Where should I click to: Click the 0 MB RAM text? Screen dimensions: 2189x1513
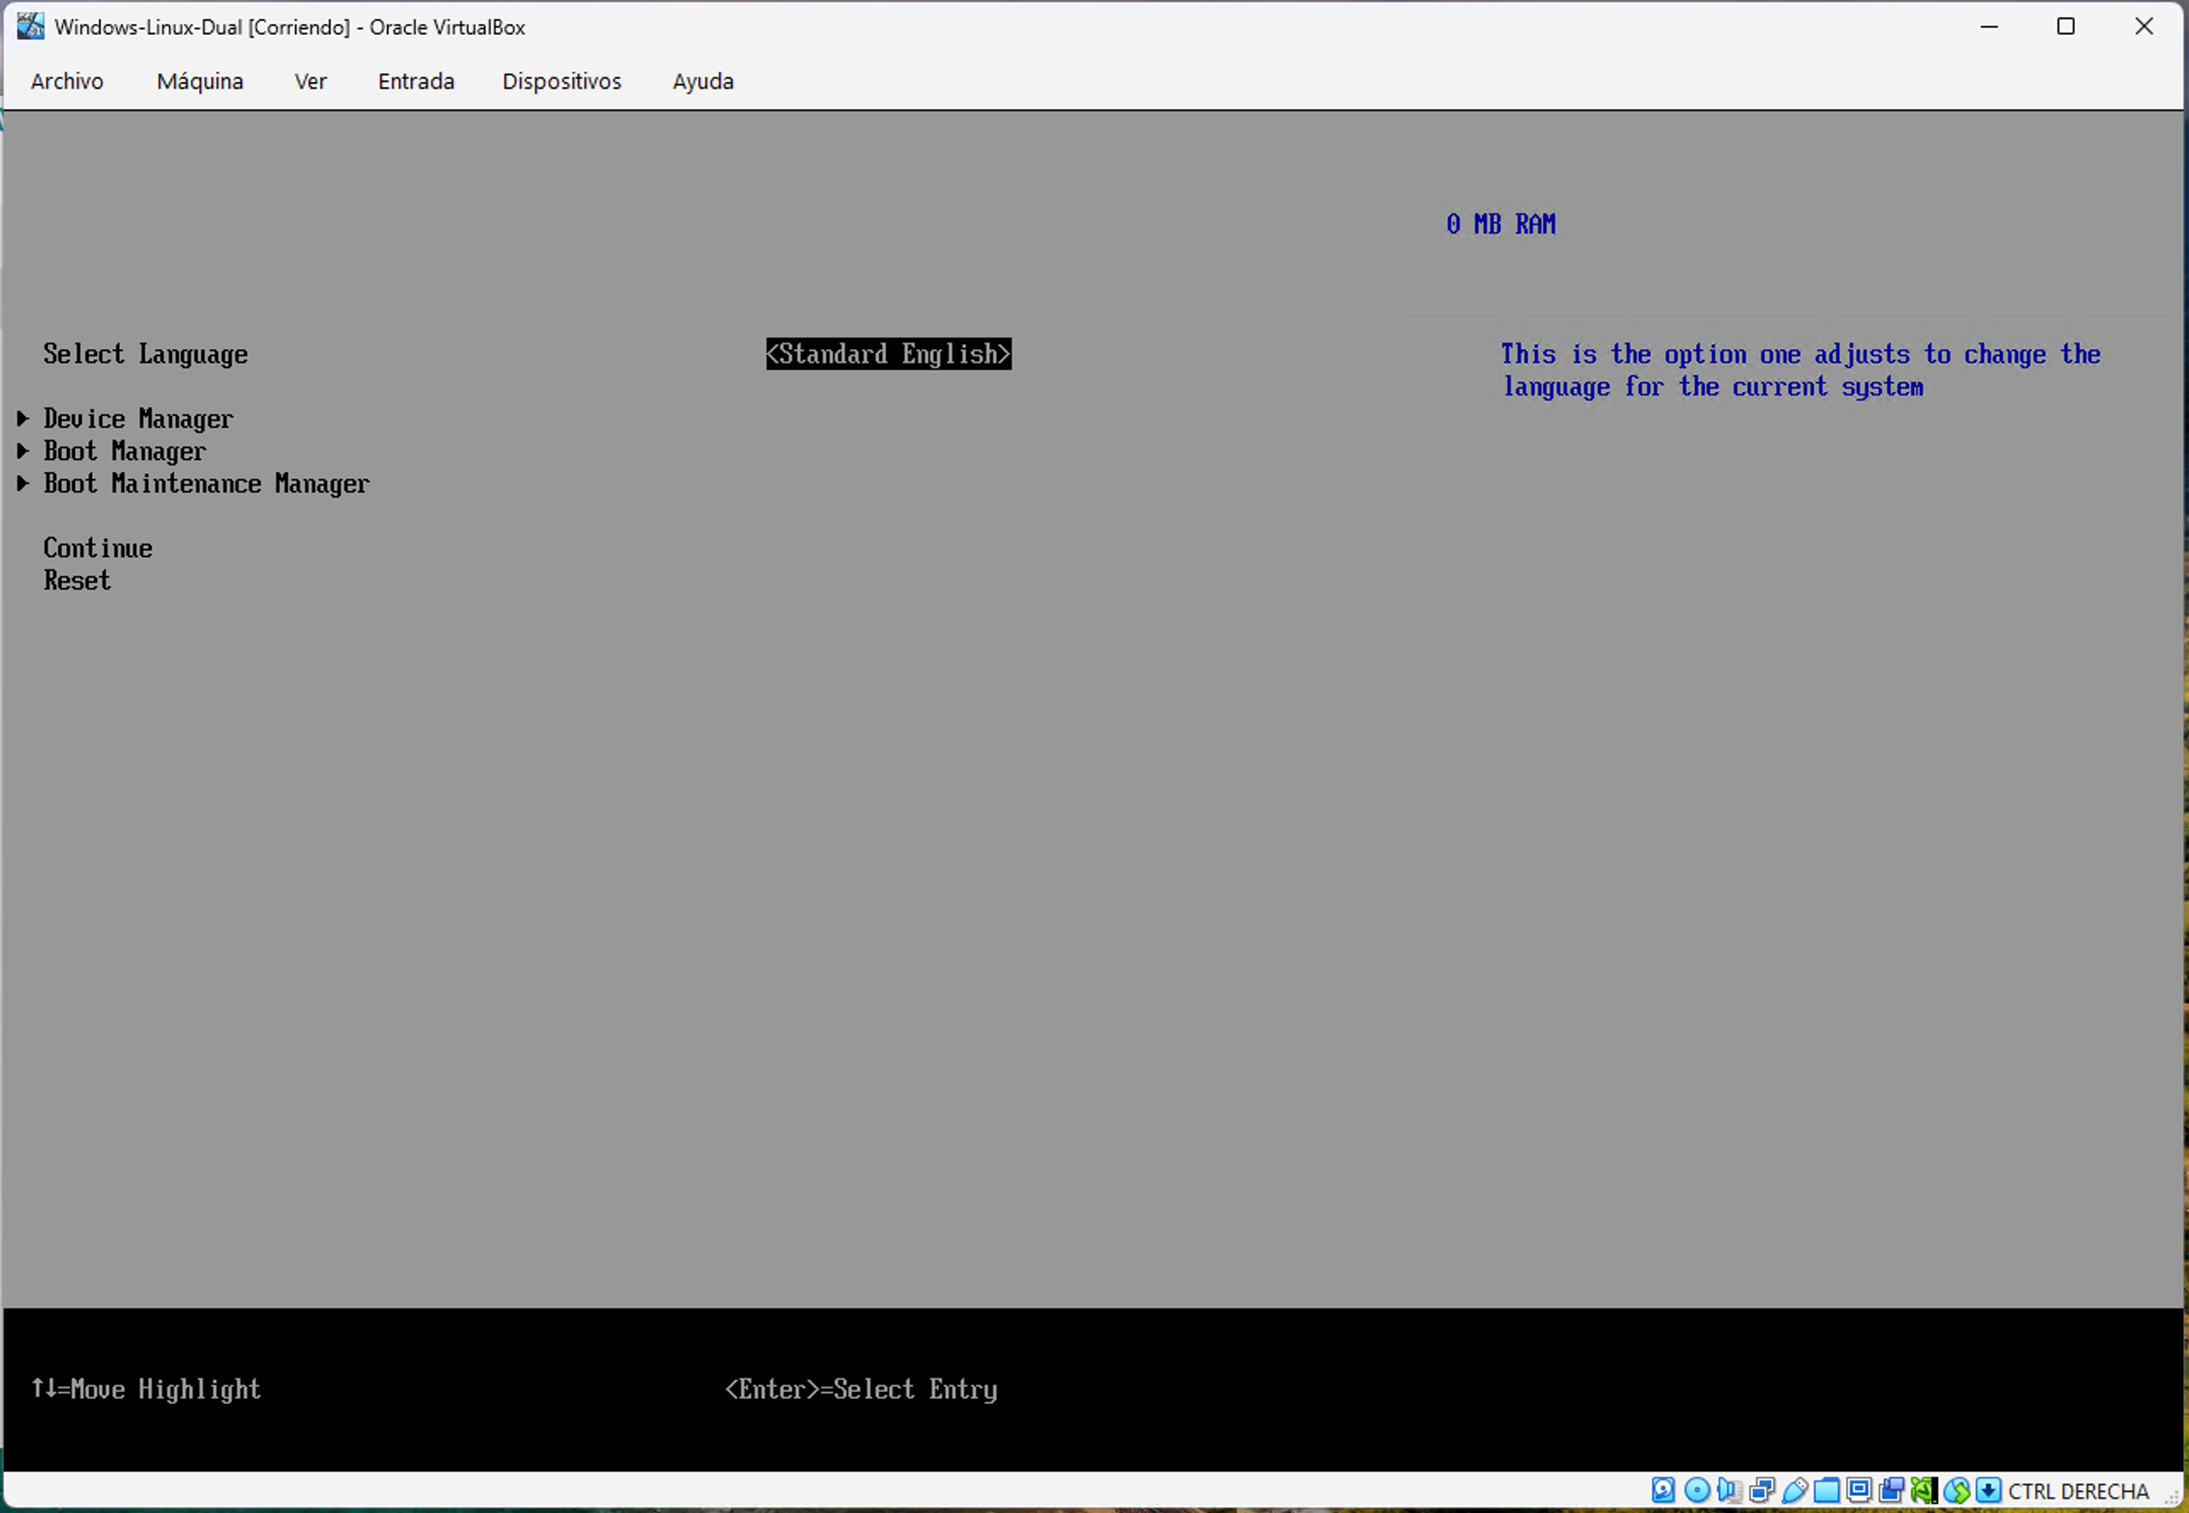[1501, 224]
